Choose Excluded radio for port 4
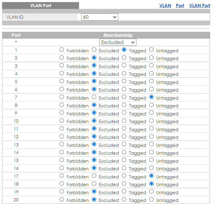 pos(94,73)
